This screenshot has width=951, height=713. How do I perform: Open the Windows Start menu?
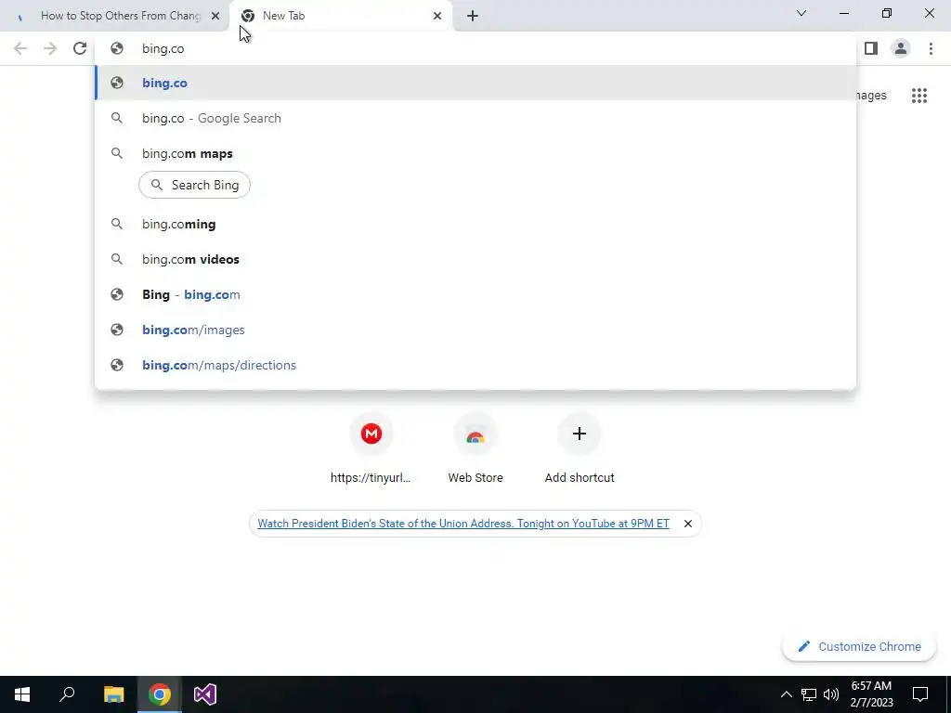tap(22, 694)
